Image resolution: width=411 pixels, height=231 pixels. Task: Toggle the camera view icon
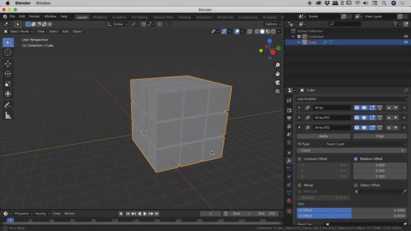point(277,83)
